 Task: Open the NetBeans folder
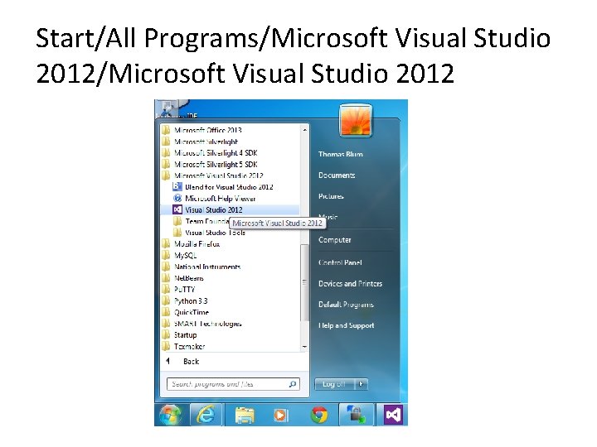(182, 278)
